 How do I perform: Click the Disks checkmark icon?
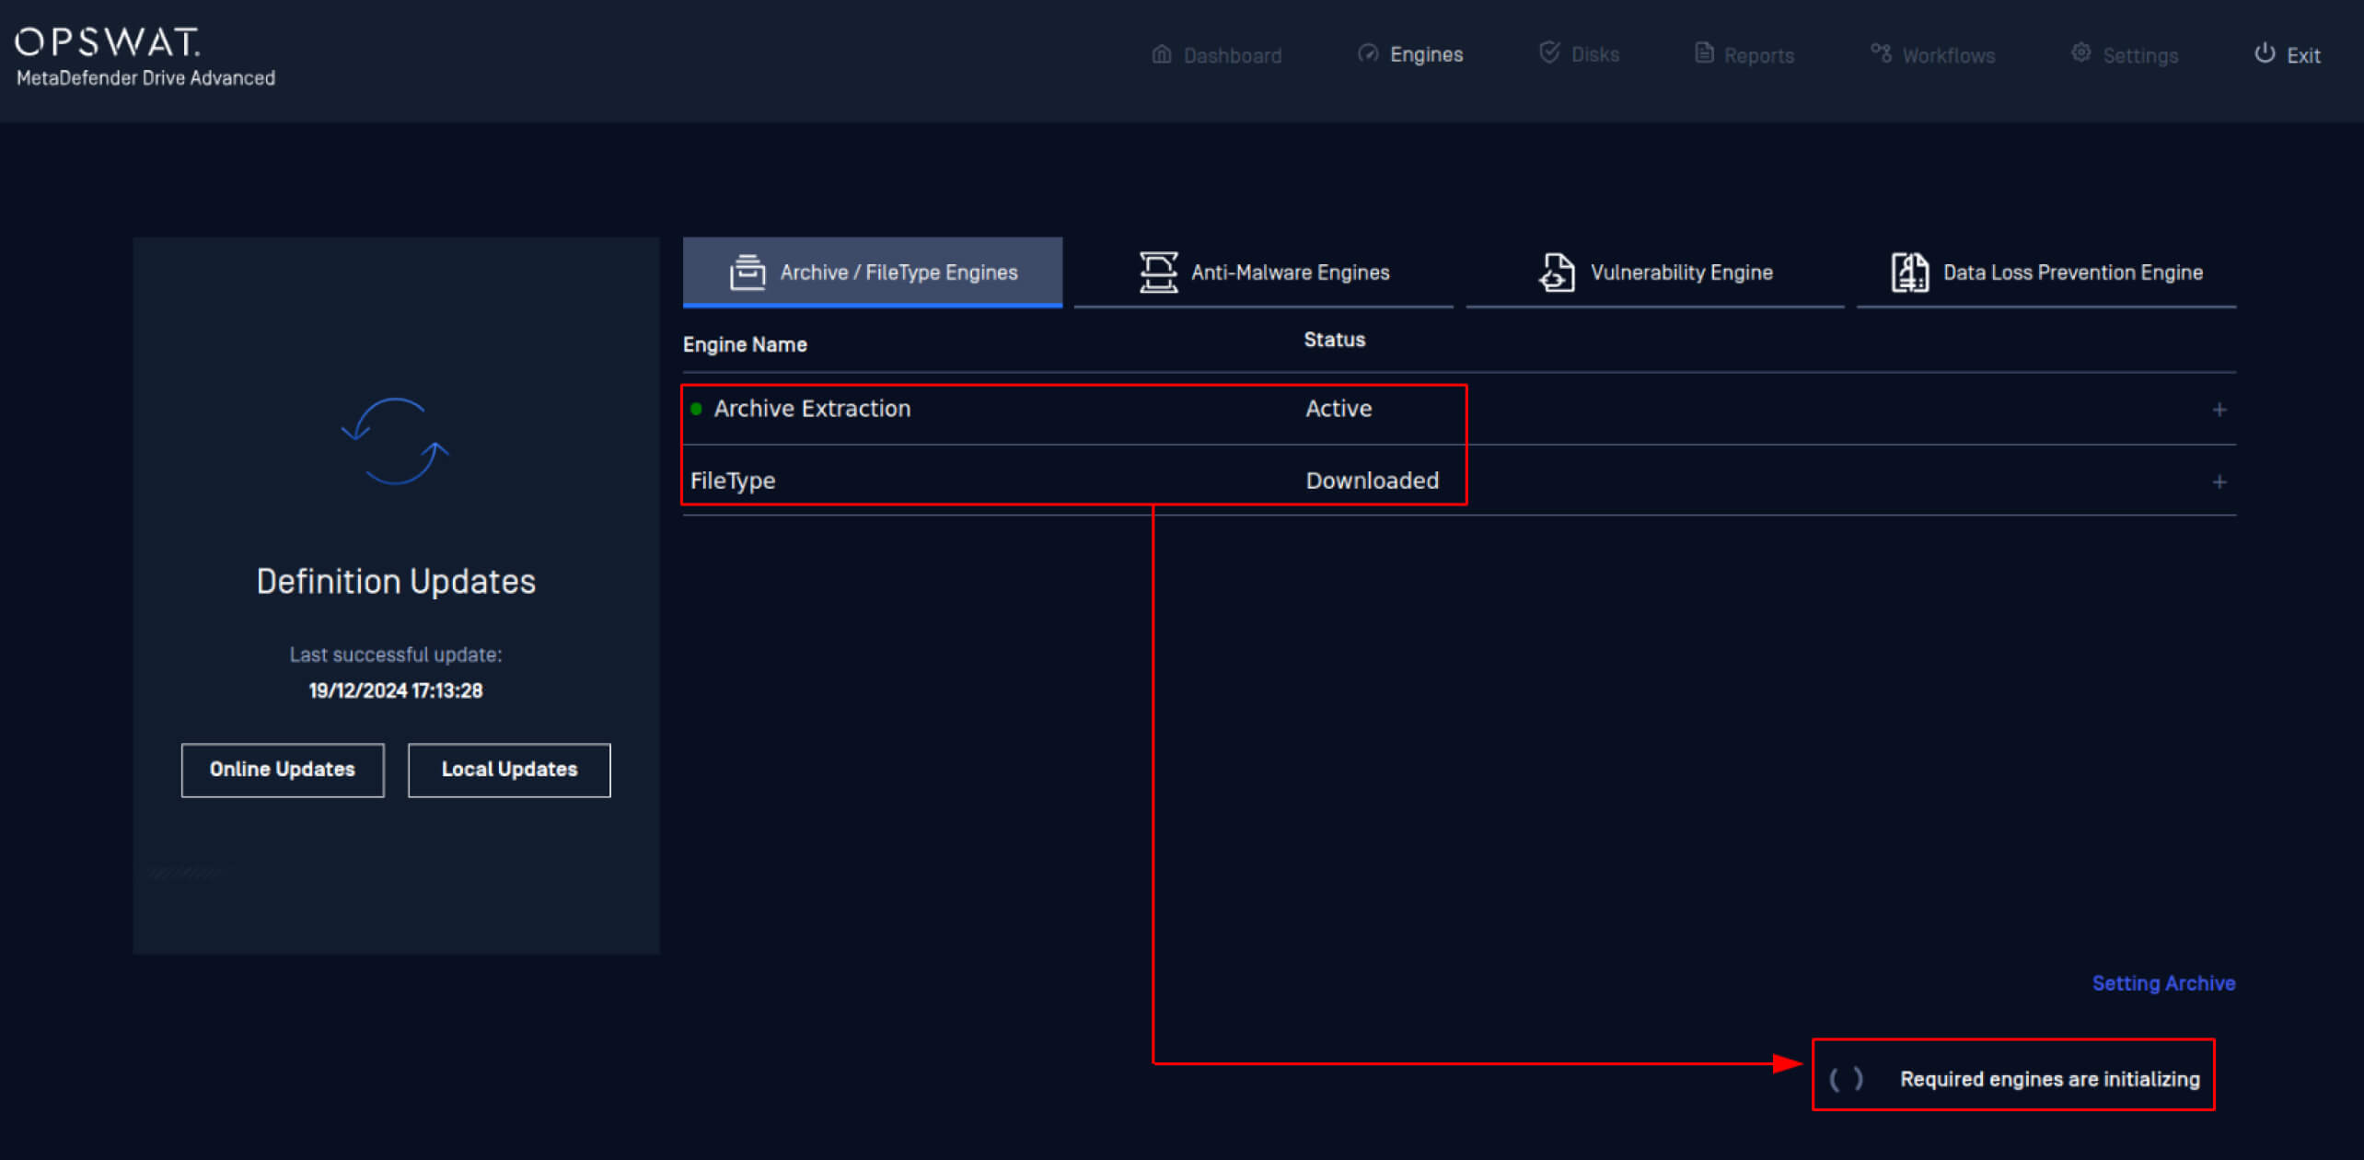(1549, 52)
